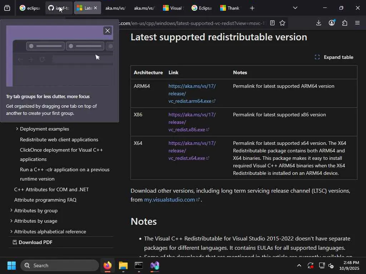
Task: Open the Firefox hamburger application menu
Action: (357, 23)
